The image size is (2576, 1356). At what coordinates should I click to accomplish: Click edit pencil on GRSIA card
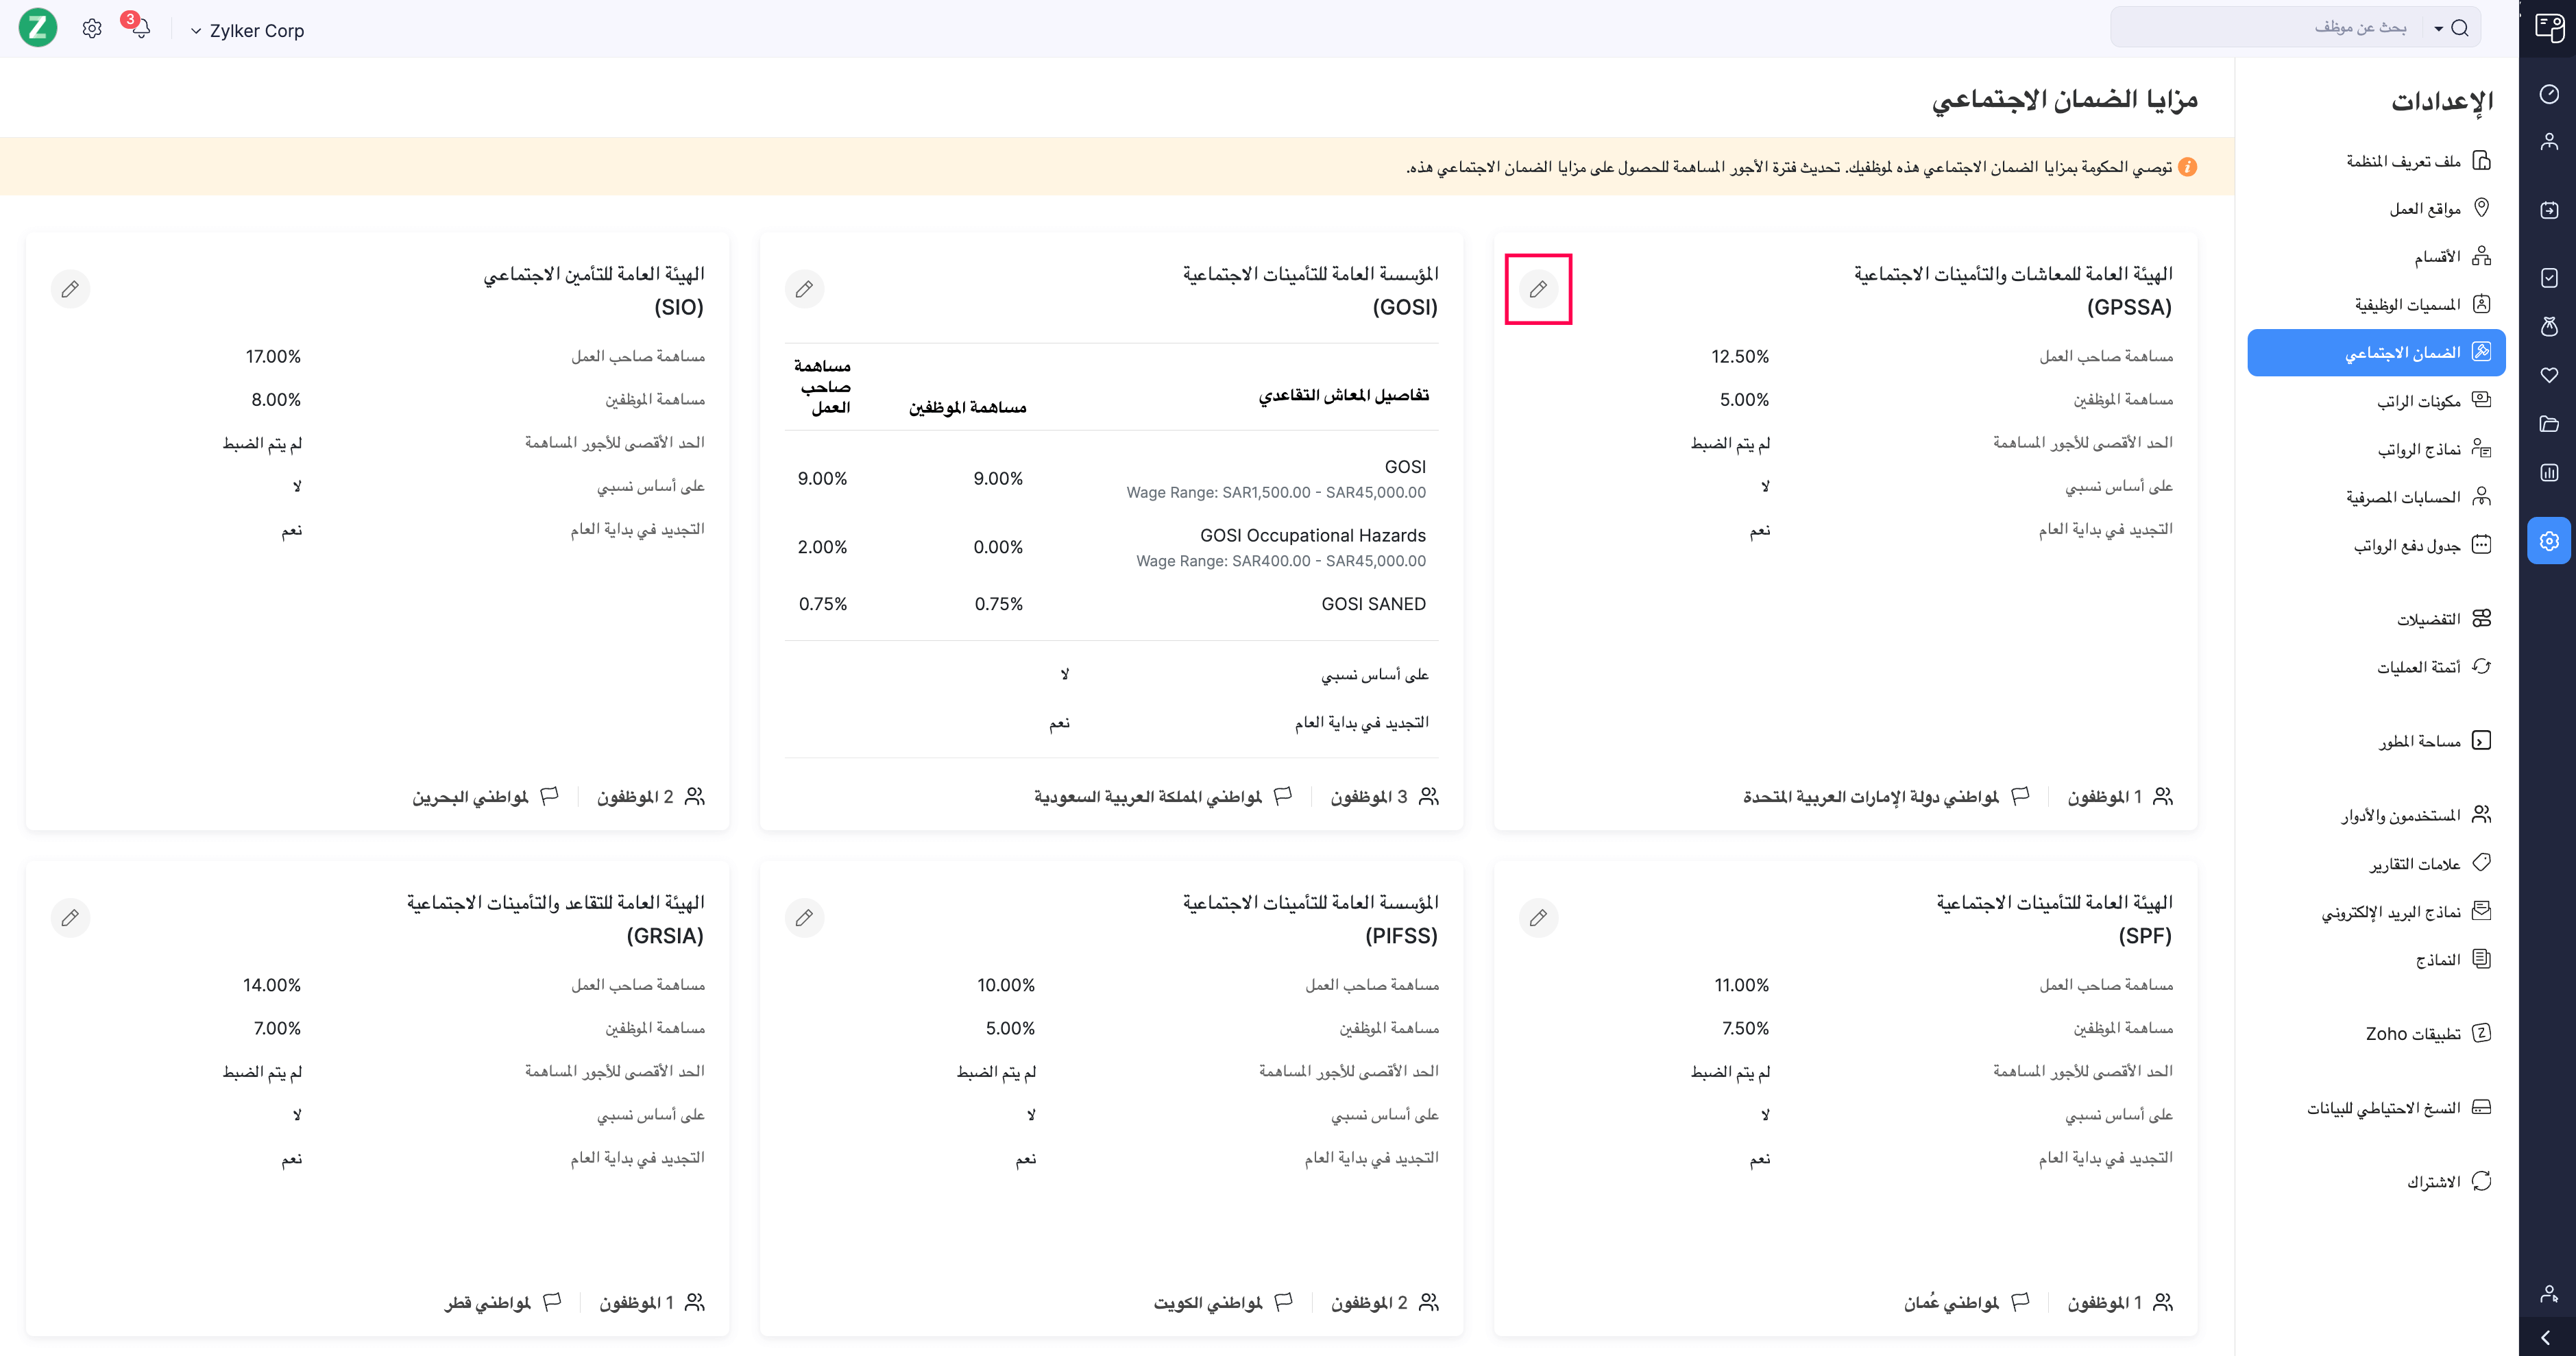click(x=70, y=917)
